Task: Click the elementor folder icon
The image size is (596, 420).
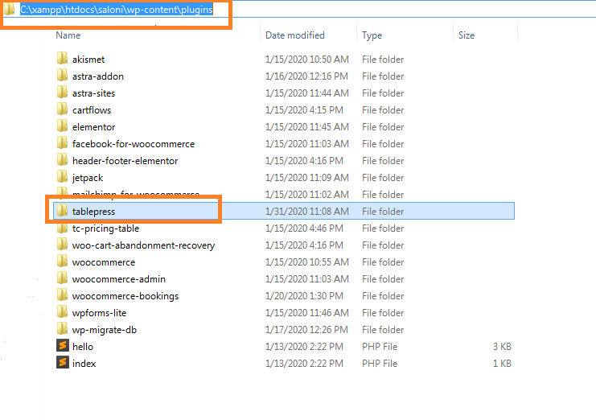Action: point(63,126)
